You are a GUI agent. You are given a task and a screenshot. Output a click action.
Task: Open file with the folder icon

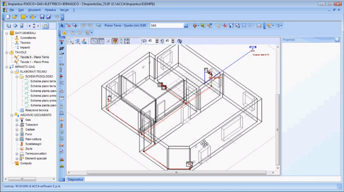(14, 17)
